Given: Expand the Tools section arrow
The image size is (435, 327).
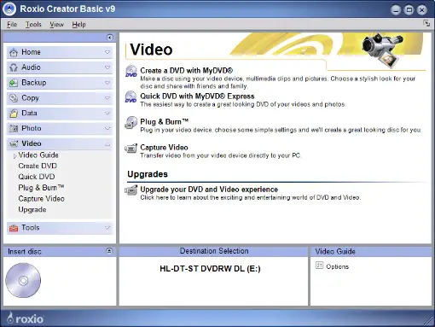Looking at the screenshot, I should point(107,228).
